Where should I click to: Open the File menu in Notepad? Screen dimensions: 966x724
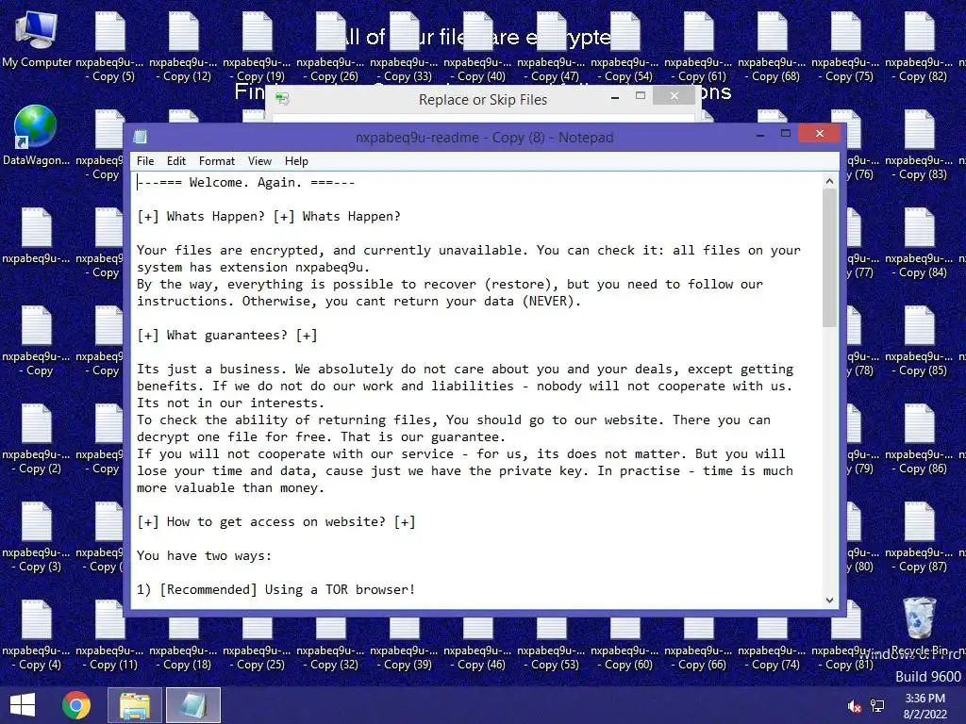coord(145,161)
